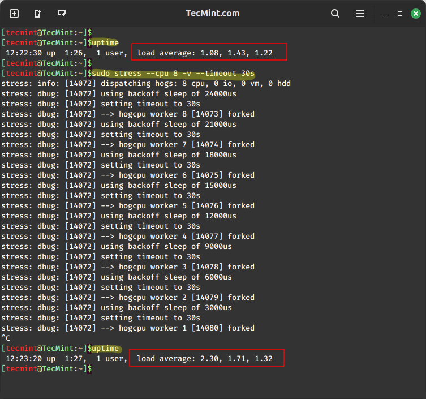
Task: Click the hogcpu worker 6 [14075] forked line
Action: [x=128, y=175]
